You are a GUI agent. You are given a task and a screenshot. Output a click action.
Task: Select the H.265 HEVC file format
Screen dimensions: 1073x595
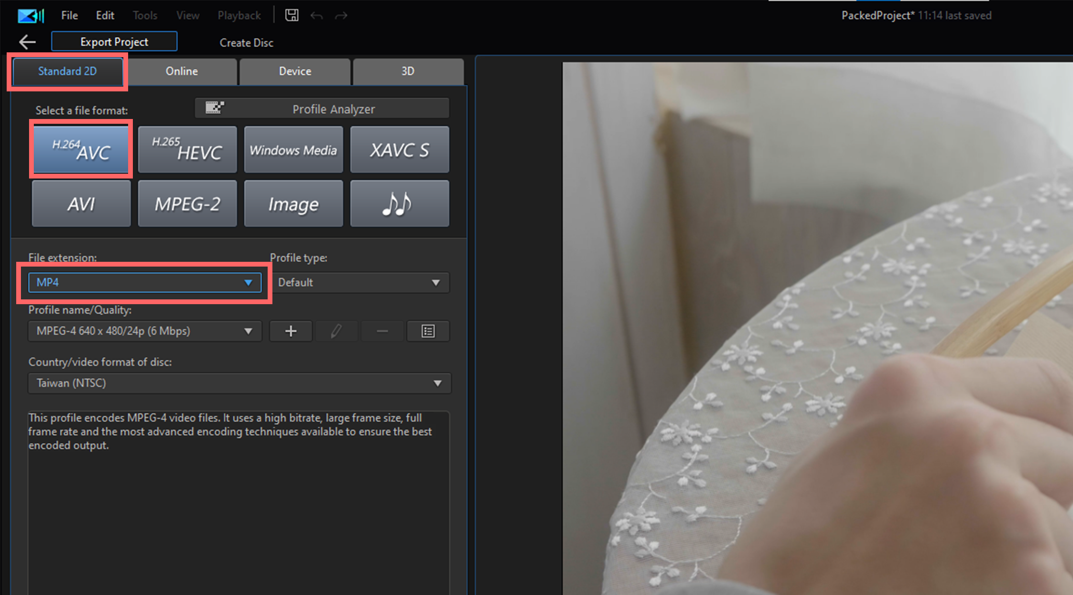187,149
